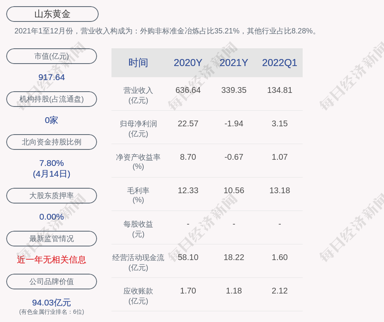Screen dimensions: 384x322
Task: Click the 7.80% northbound holding value
Action: [x=52, y=163]
